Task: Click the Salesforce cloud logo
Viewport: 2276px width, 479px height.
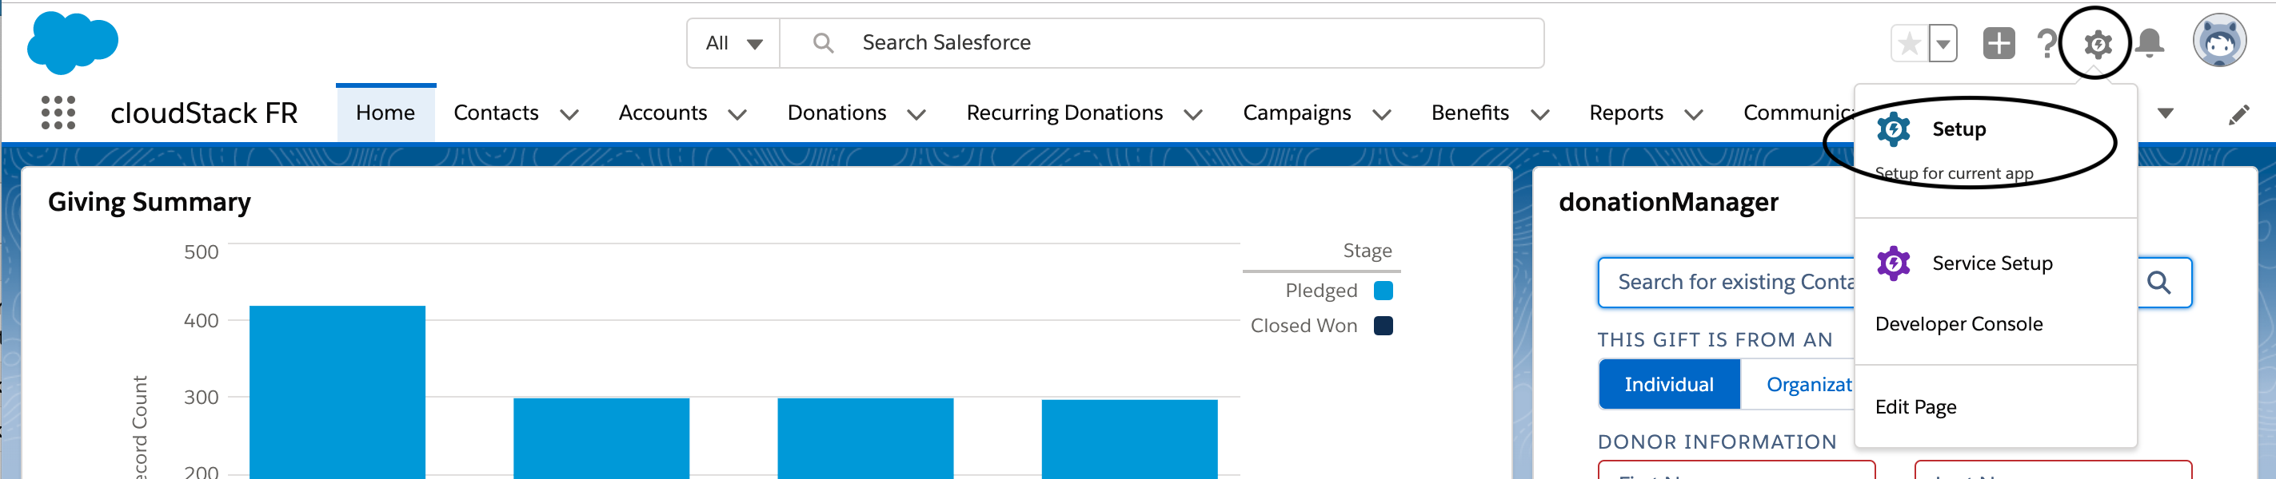Action: coord(73,42)
